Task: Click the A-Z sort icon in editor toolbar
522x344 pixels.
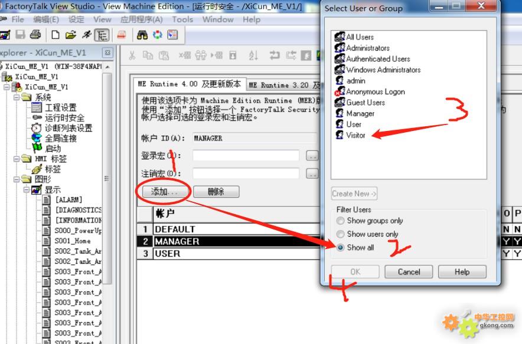Action: click(x=253, y=55)
